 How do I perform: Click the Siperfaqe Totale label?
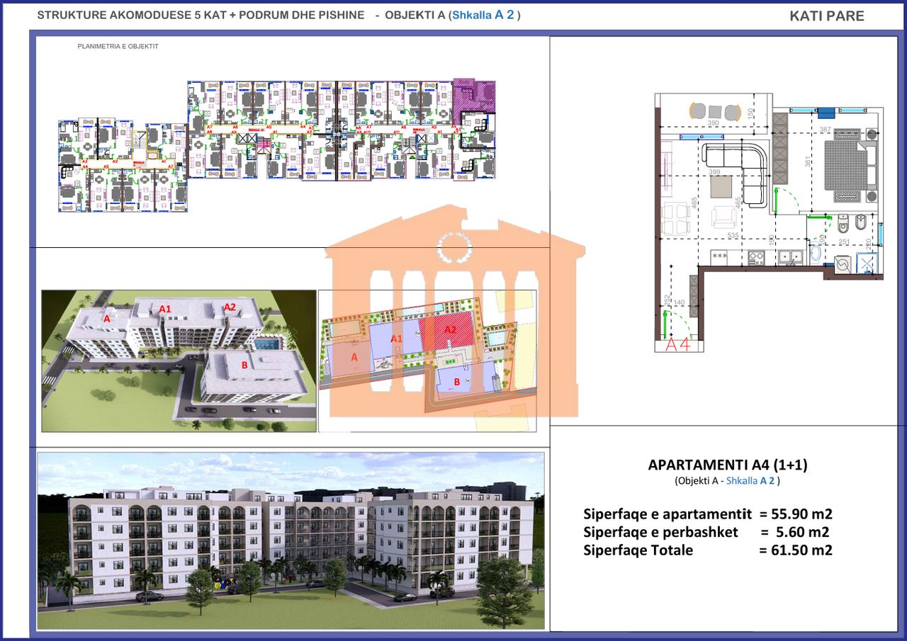click(638, 550)
